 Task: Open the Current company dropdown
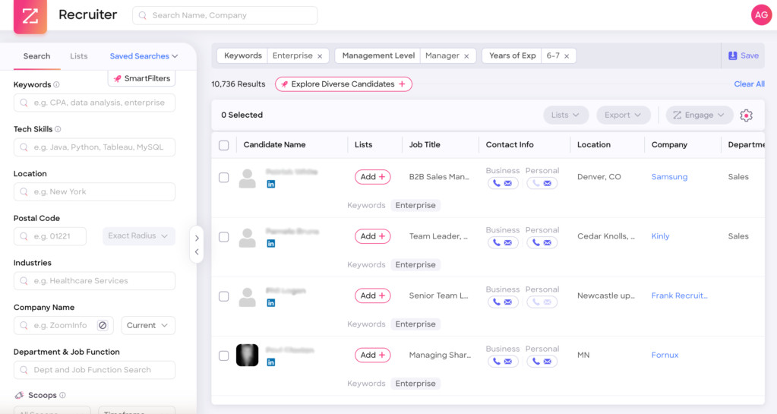[x=147, y=325]
